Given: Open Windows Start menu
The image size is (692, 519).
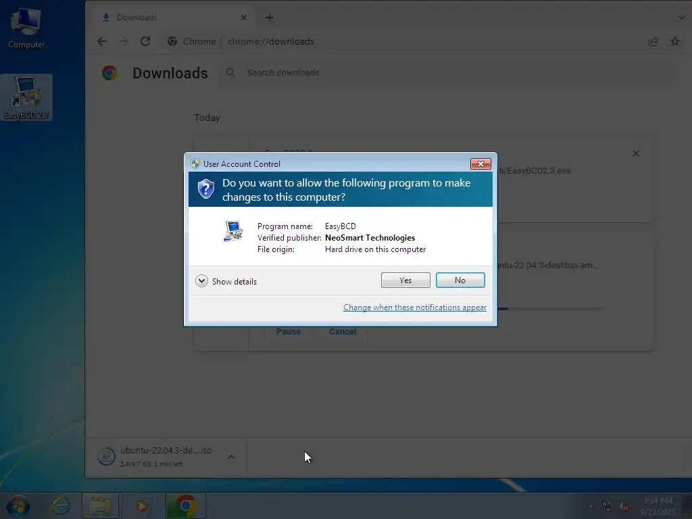Looking at the screenshot, I should pyautogui.click(x=18, y=505).
